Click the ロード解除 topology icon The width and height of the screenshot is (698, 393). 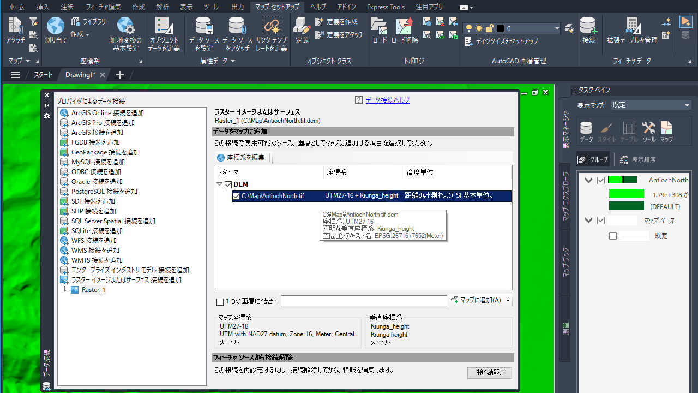(x=405, y=31)
